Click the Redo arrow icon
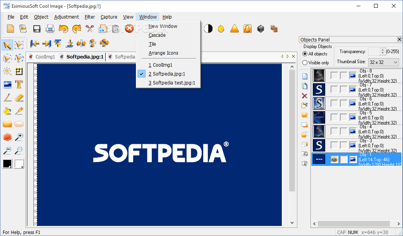The width and height of the screenshot is (403, 236). tap(77, 29)
